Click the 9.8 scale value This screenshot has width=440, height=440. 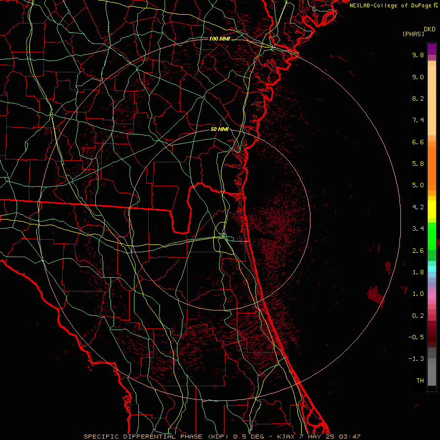click(418, 55)
